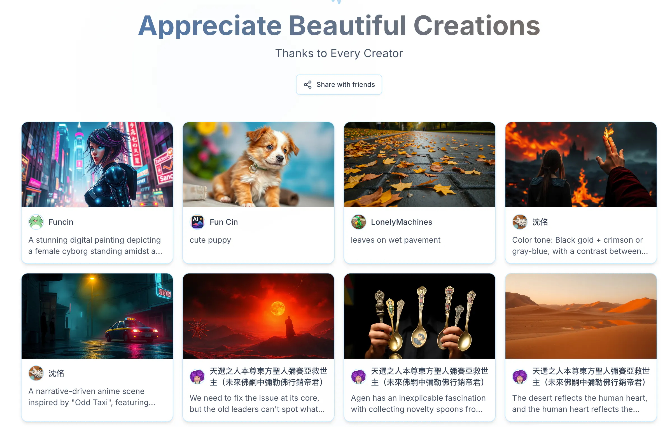This screenshot has height=427, width=672.
Task: Click the LonelyMachines creator name
Action: click(402, 222)
